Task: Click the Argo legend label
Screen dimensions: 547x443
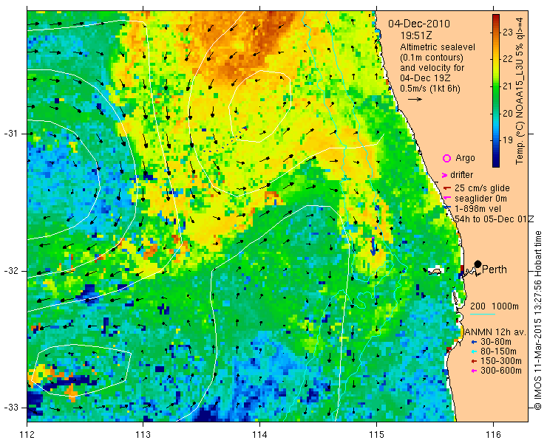Action: pos(465,158)
